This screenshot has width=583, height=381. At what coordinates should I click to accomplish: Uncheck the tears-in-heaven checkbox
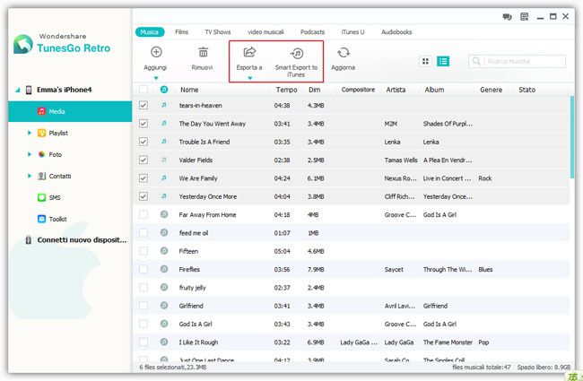[x=144, y=105]
